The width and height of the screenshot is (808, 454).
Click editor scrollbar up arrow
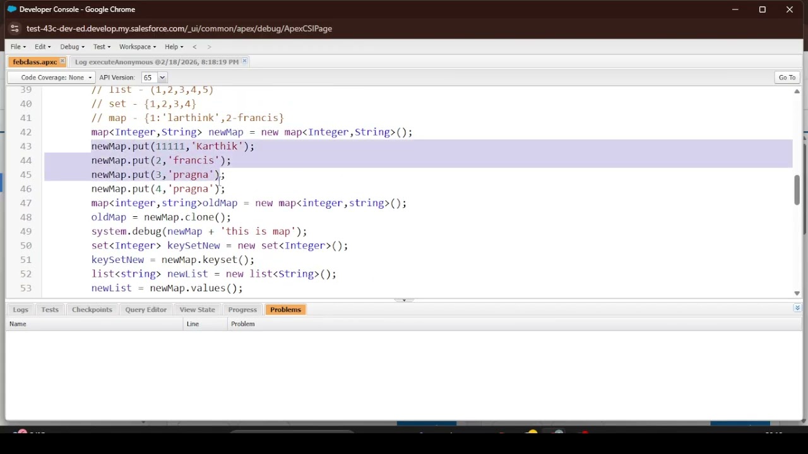click(x=797, y=91)
